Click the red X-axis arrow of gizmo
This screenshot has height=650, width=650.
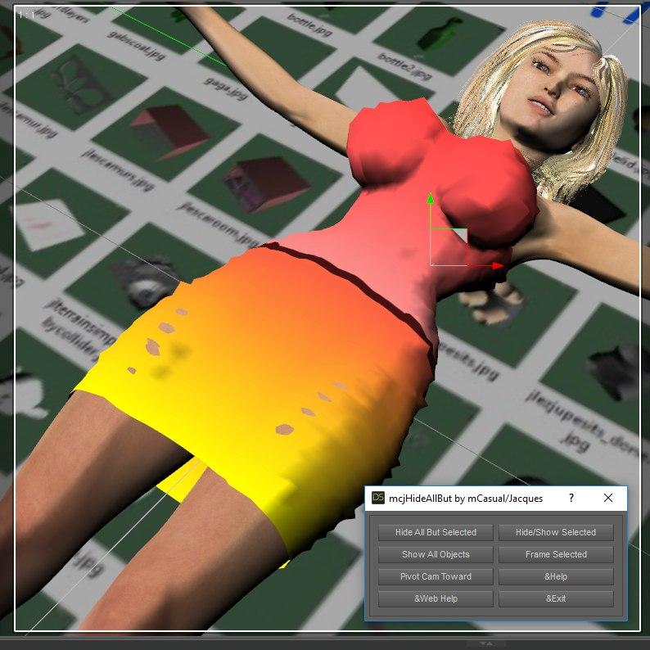[498, 266]
